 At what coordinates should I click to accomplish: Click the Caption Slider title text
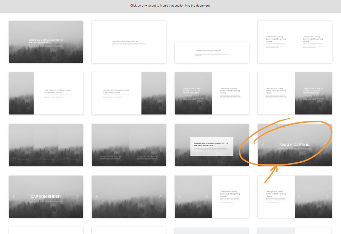coord(46,196)
